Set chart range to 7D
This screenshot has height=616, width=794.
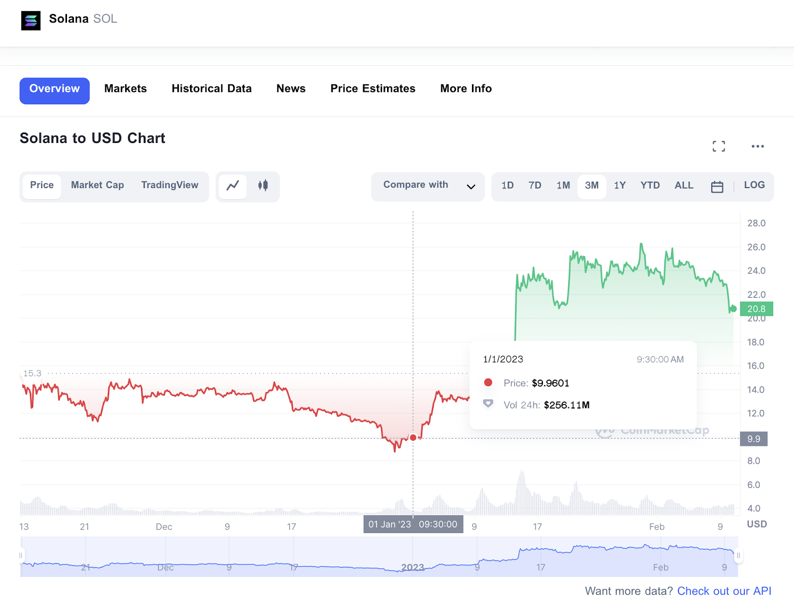point(535,186)
